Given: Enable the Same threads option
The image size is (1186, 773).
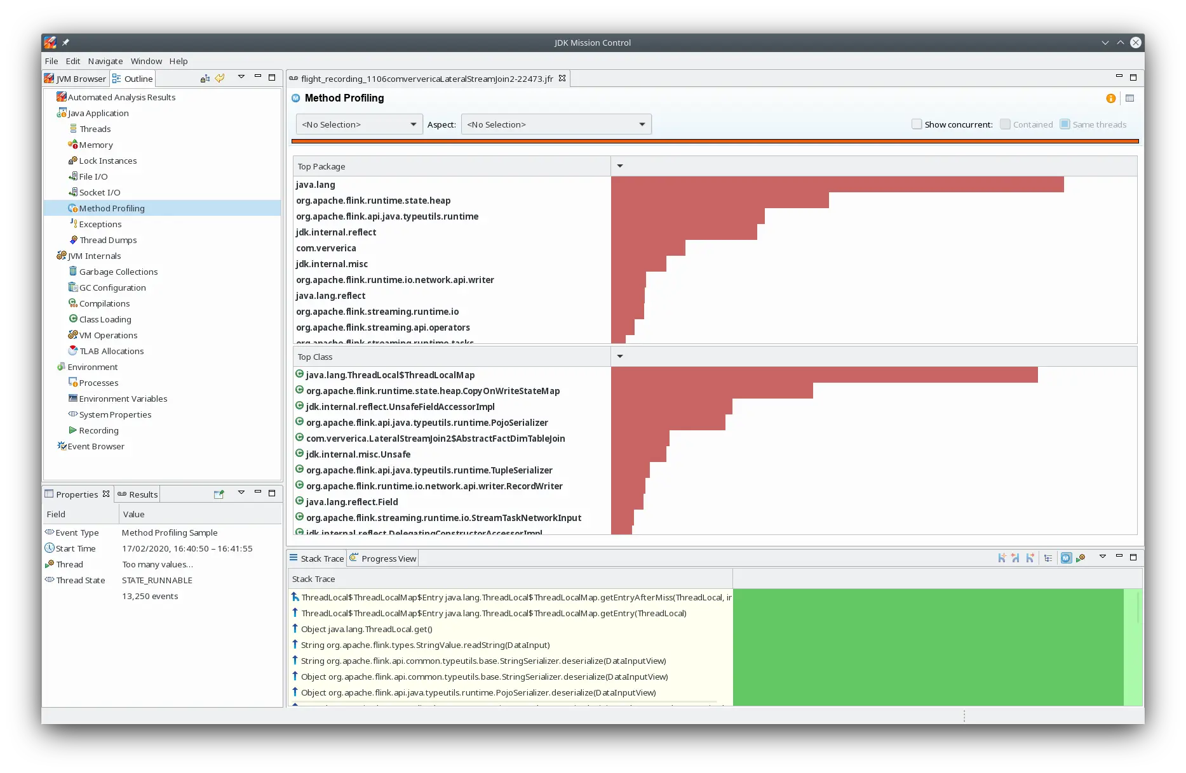Looking at the screenshot, I should click(1064, 124).
